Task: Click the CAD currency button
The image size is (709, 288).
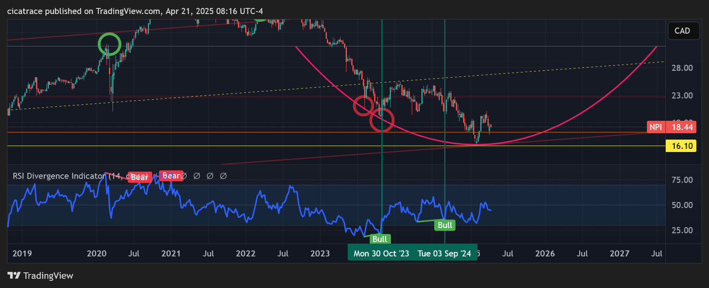Action: (x=684, y=31)
